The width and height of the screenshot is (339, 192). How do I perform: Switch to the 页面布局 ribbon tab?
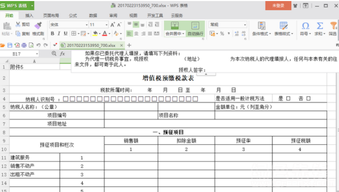point(51,16)
